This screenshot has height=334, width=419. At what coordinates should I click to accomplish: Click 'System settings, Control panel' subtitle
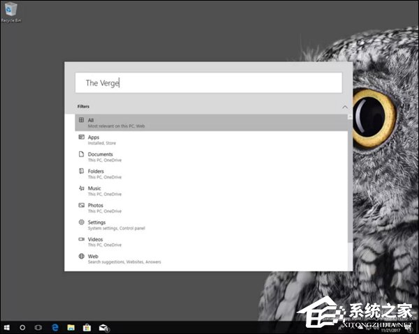click(117, 228)
